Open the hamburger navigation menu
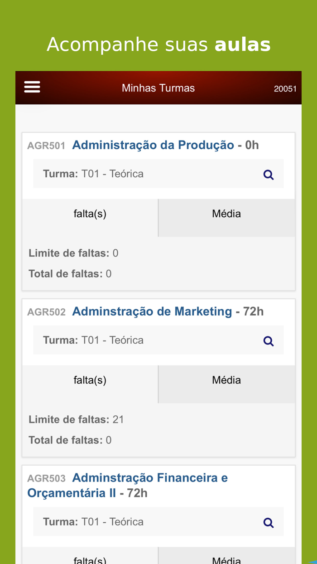The image size is (317, 564). tap(32, 87)
